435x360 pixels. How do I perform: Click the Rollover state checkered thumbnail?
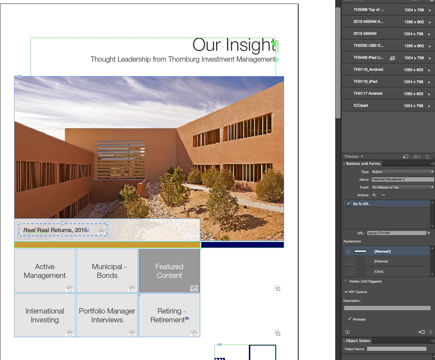(361, 261)
